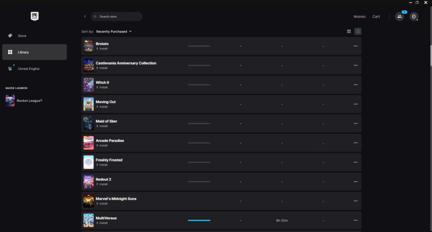Click the MultiVersus blue progress bar
The width and height of the screenshot is (432, 232).
pos(199,220)
